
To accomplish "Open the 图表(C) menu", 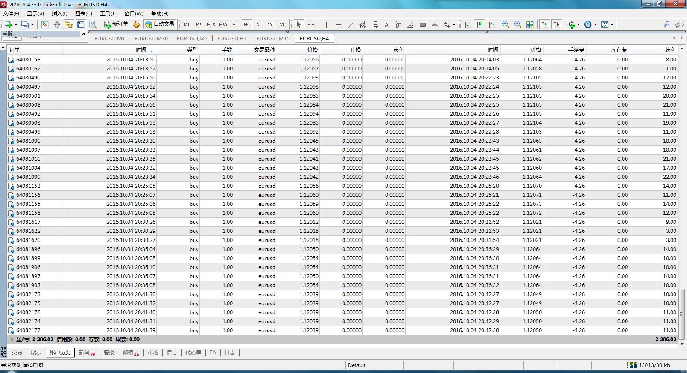I will [x=83, y=13].
